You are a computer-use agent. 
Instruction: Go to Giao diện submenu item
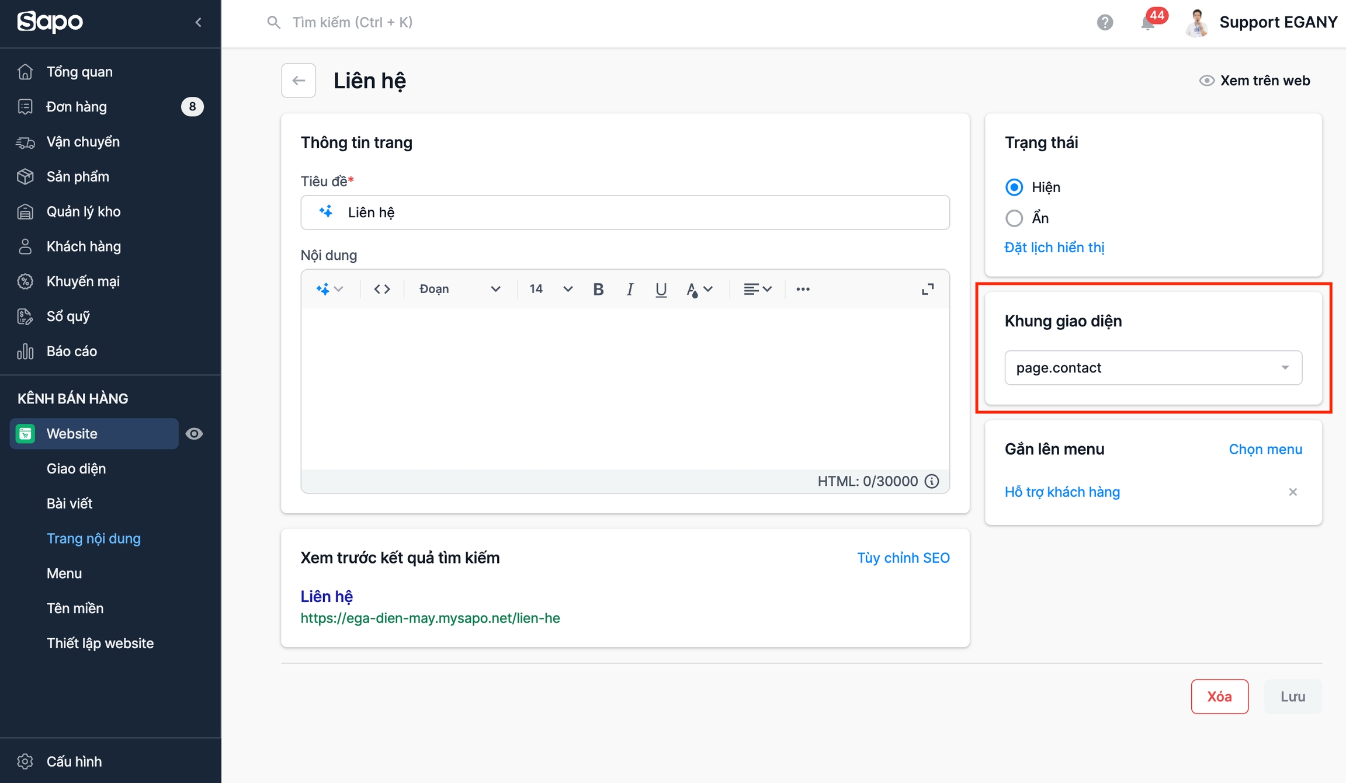click(76, 468)
